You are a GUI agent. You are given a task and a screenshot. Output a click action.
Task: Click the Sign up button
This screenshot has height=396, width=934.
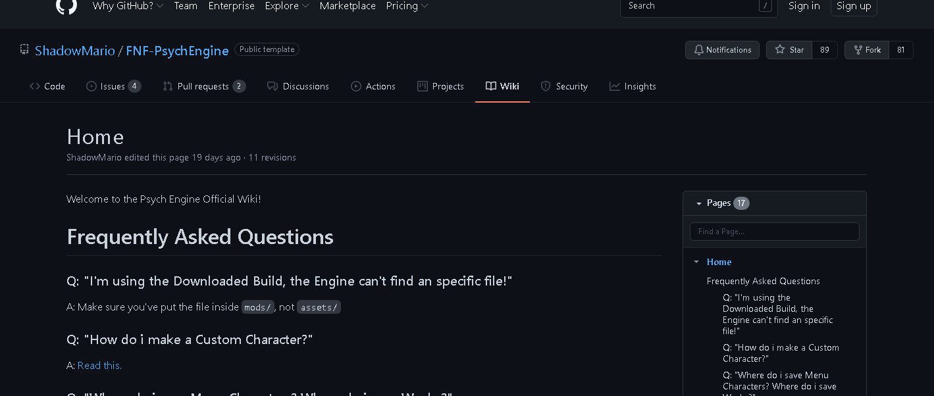point(854,7)
